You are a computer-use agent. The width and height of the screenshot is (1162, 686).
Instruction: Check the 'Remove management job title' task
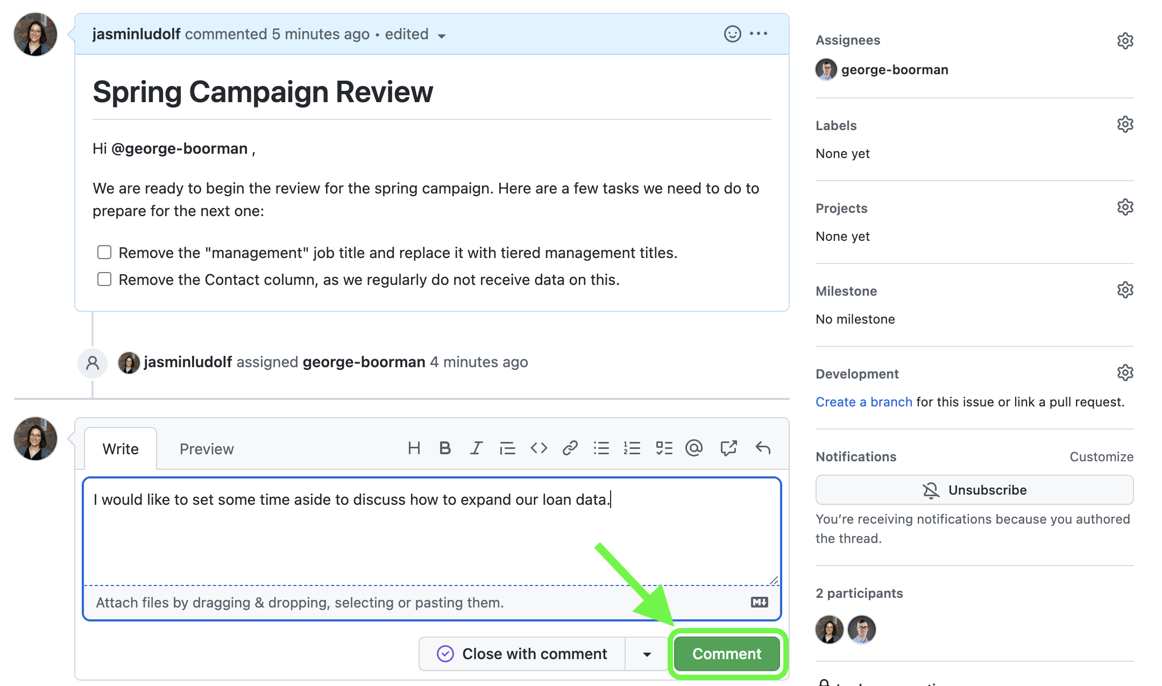click(x=104, y=252)
